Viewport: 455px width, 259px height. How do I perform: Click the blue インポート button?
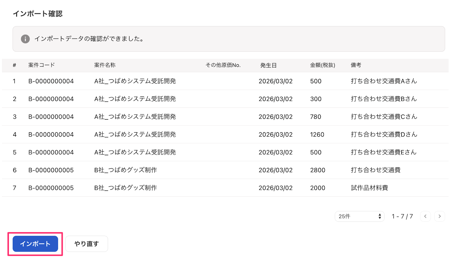pyautogui.click(x=35, y=244)
